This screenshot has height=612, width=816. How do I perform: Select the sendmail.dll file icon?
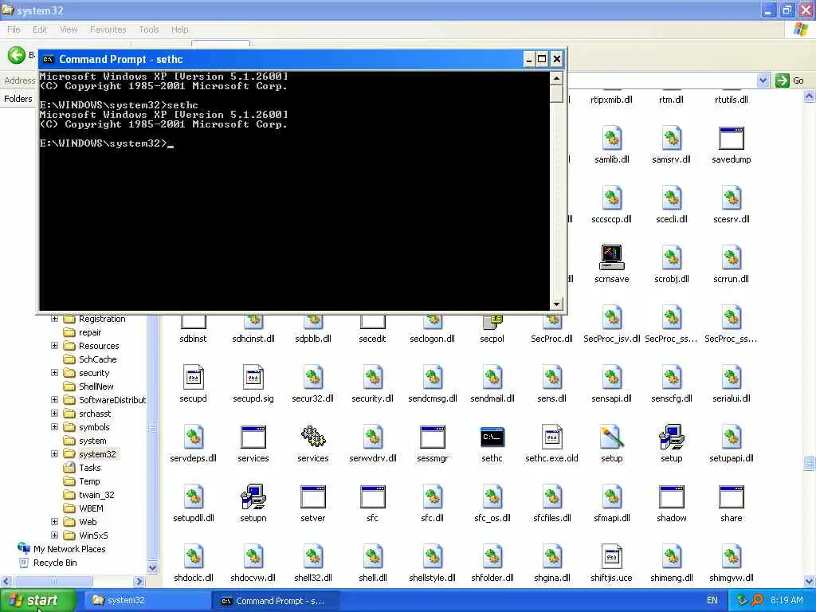[492, 377]
